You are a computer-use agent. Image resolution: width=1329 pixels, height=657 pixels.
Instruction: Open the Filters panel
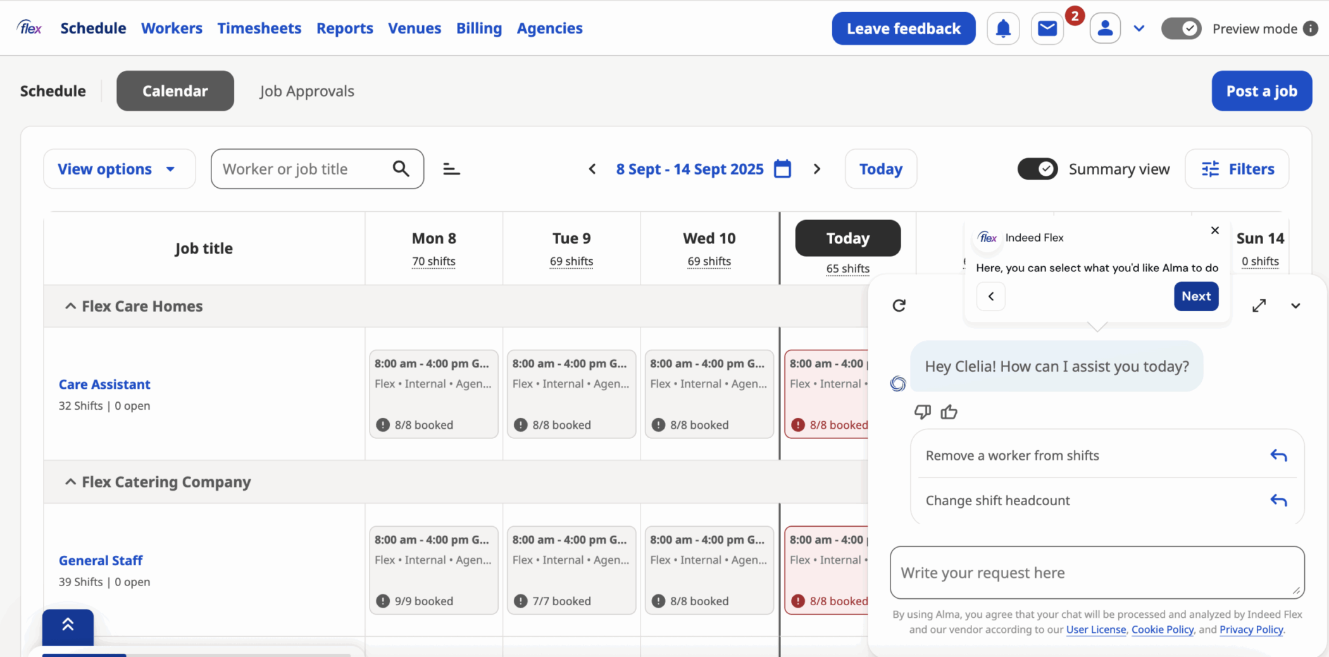click(1237, 169)
